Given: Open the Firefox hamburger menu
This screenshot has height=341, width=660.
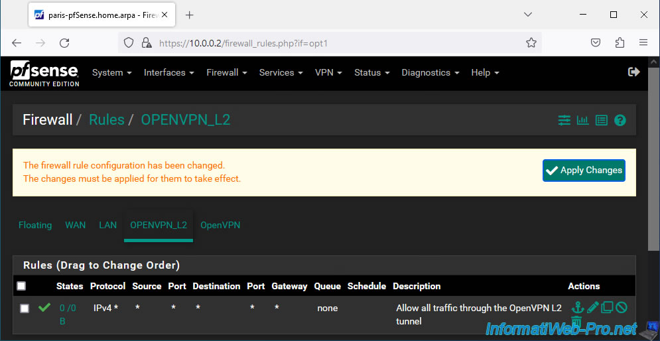Looking at the screenshot, I should tap(643, 42).
